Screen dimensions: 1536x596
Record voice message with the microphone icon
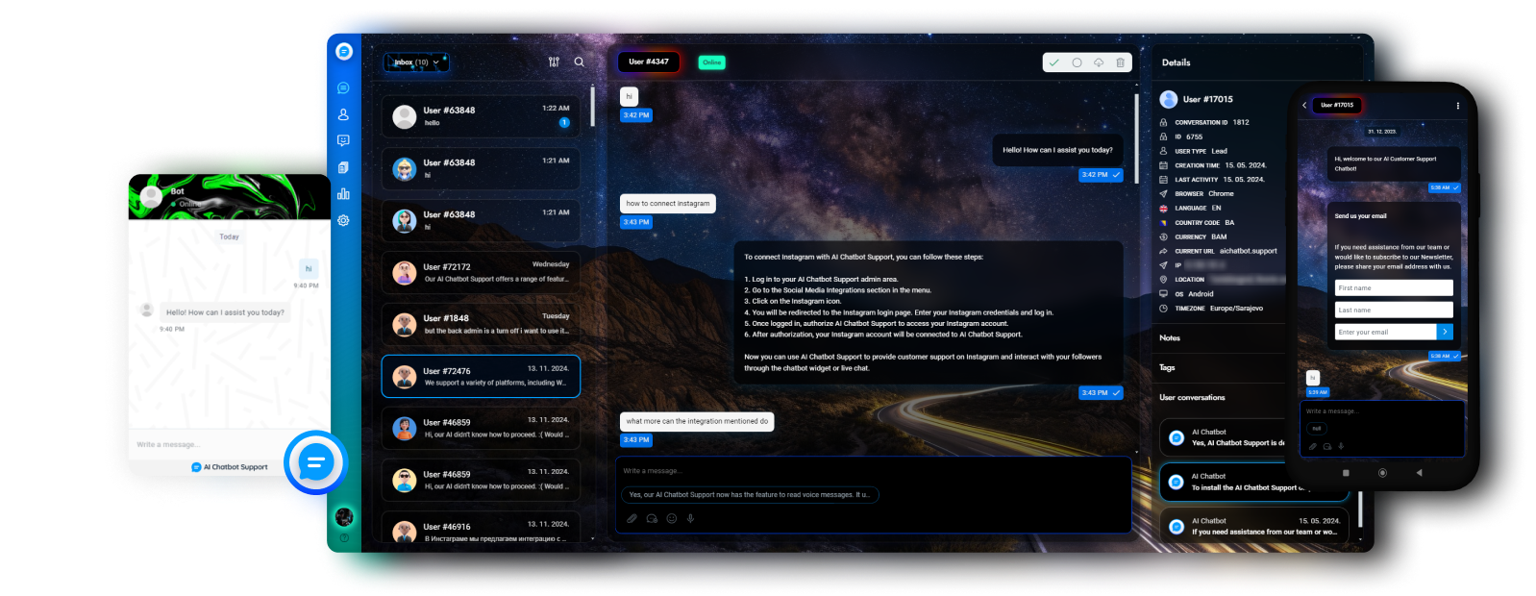coord(690,518)
